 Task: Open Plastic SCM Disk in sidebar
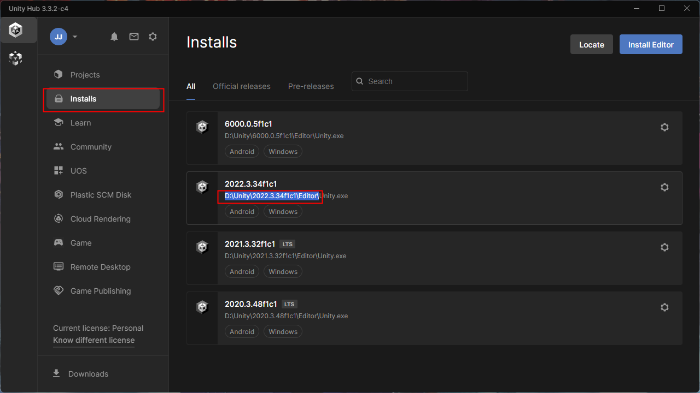pos(103,195)
